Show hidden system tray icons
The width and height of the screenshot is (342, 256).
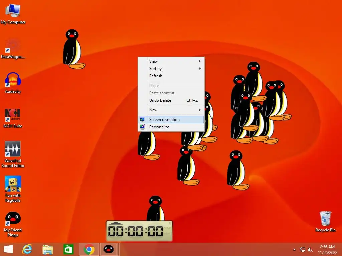pos(295,250)
